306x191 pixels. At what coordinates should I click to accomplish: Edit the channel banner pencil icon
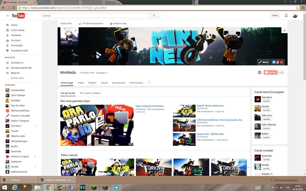[285, 30]
